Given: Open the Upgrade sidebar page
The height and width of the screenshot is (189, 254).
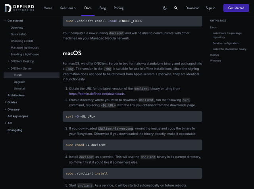Looking at the screenshot, I should click(19, 82).
